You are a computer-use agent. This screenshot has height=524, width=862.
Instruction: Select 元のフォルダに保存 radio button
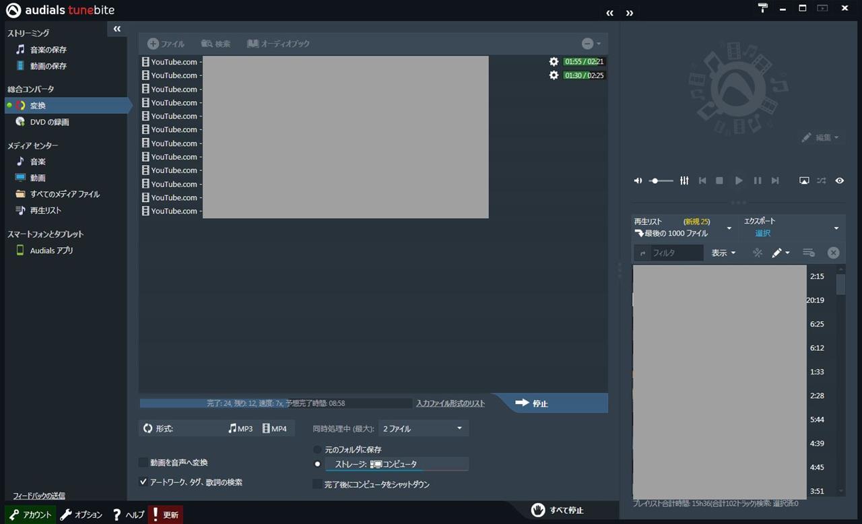coord(317,449)
